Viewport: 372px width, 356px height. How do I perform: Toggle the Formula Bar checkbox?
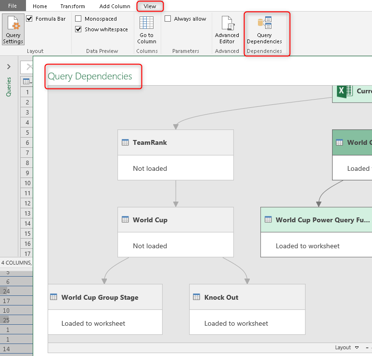29,19
